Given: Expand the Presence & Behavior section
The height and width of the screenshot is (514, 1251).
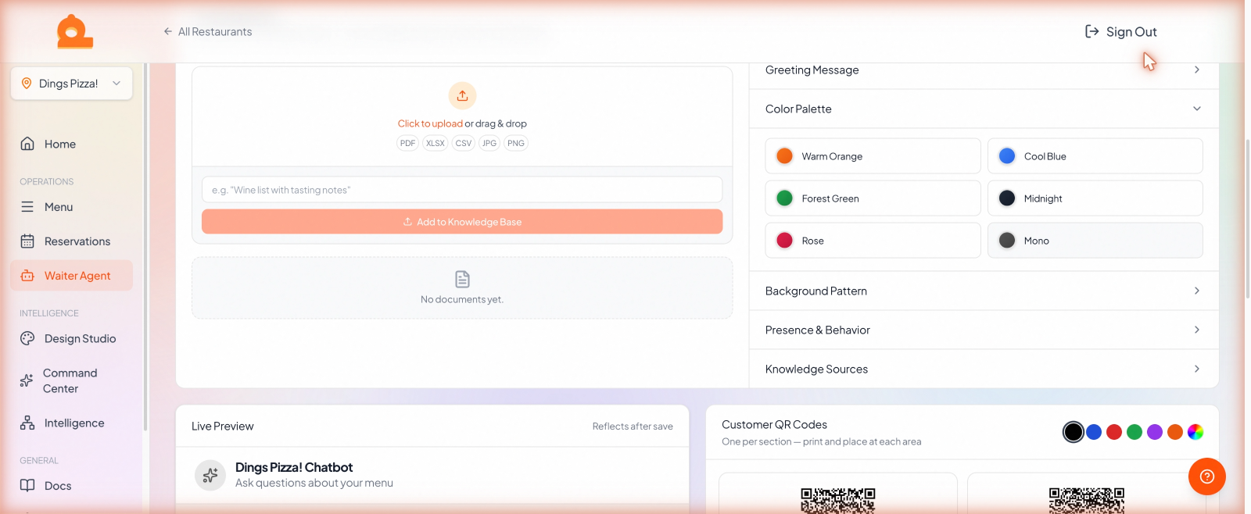Looking at the screenshot, I should click(x=984, y=330).
